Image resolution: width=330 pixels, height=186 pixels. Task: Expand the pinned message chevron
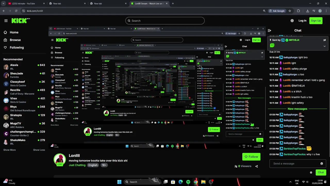click(325, 46)
